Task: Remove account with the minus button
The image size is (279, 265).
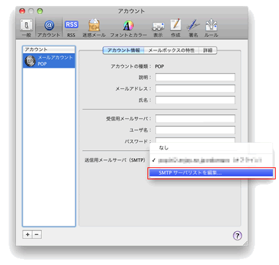Action: 37,234
